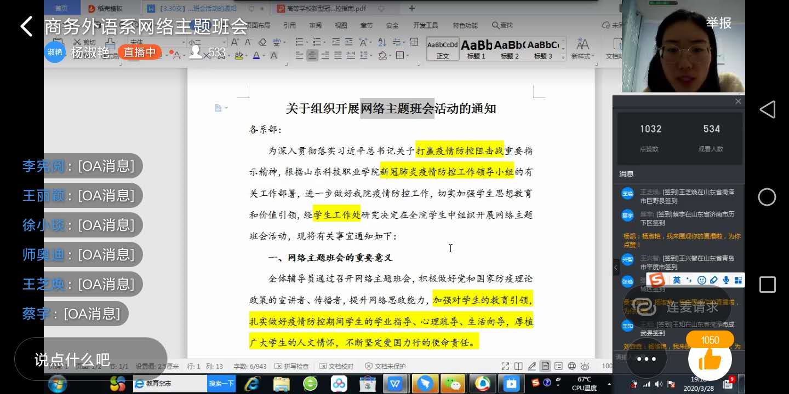Go back using the top-left arrow
The width and height of the screenshot is (789, 394).
26,26
